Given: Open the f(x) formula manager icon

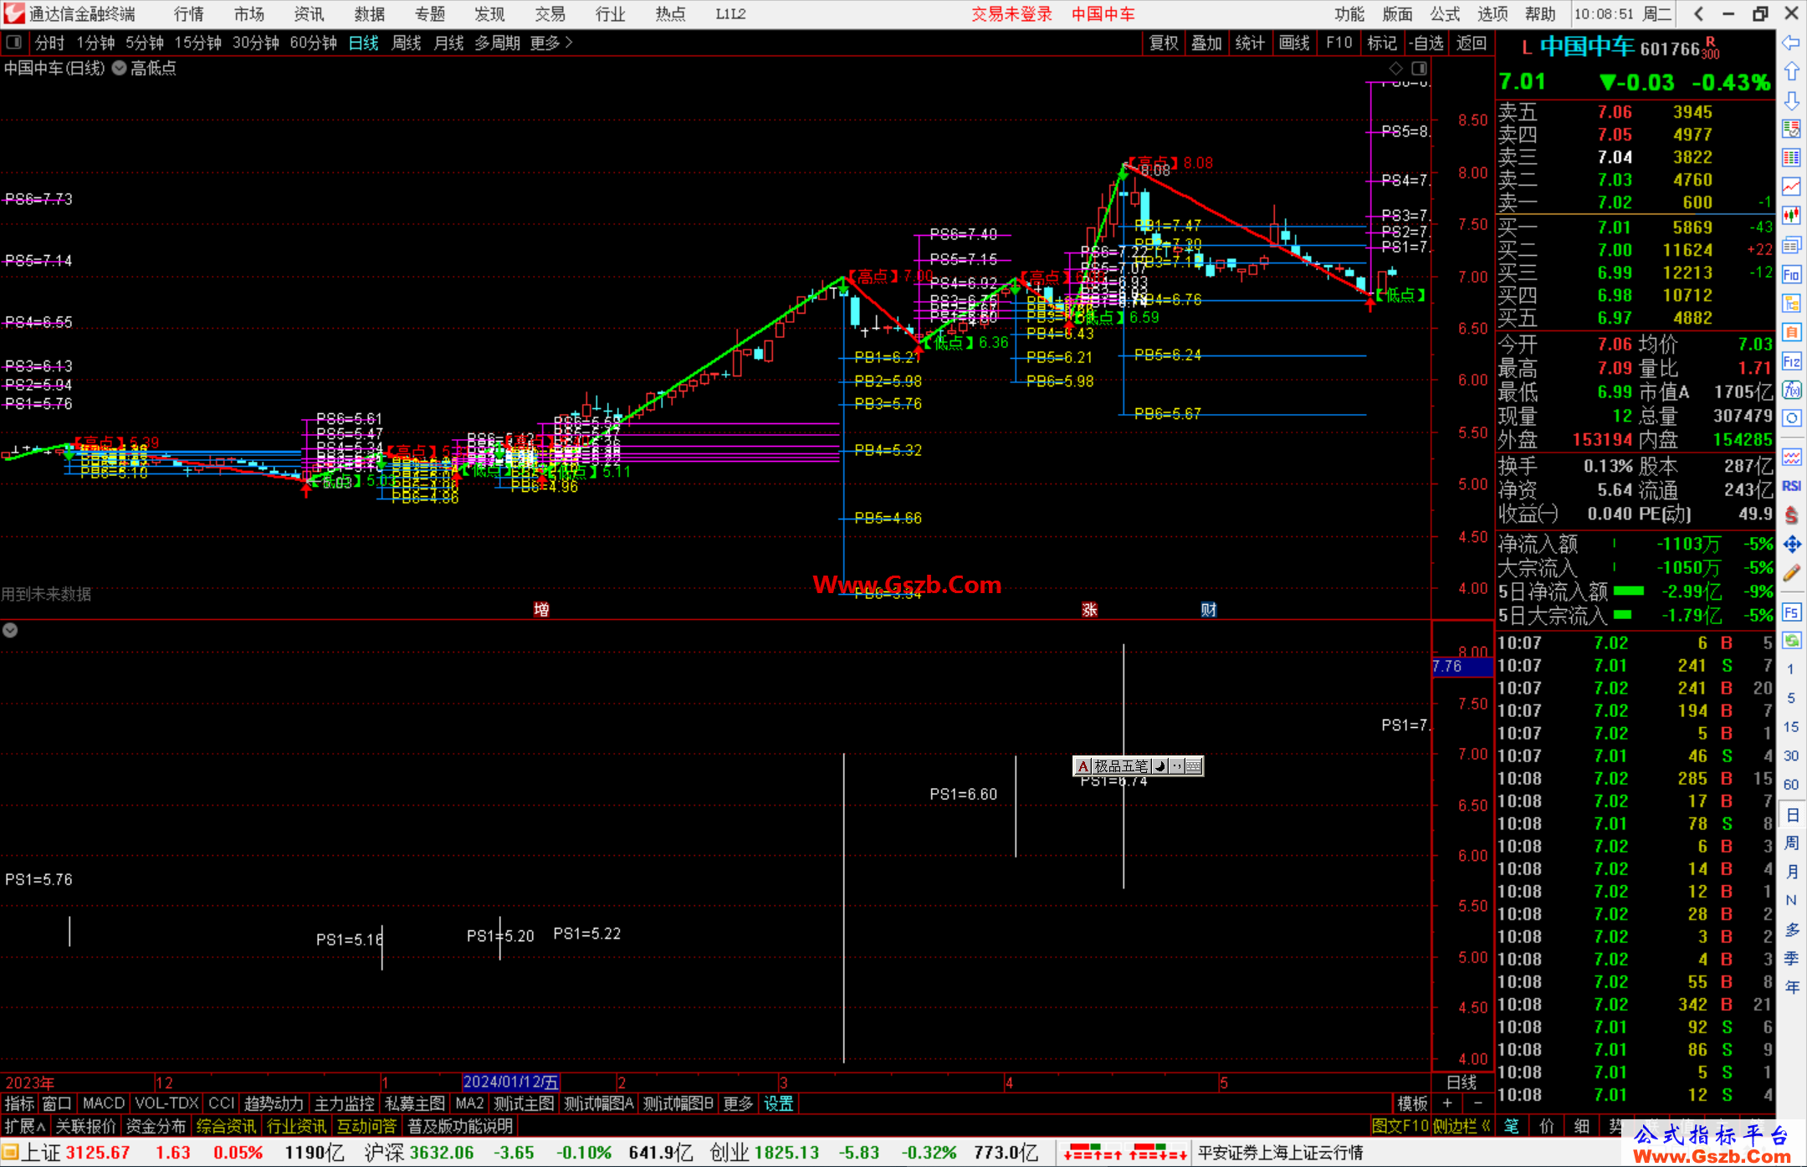Looking at the screenshot, I should coord(1791,390).
